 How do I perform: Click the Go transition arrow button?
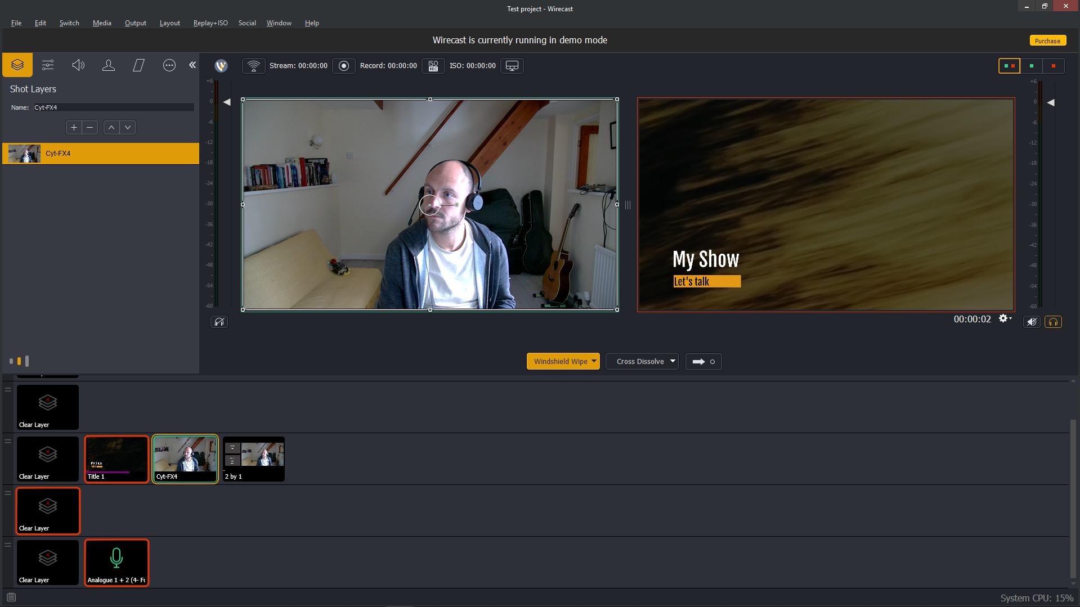click(703, 362)
